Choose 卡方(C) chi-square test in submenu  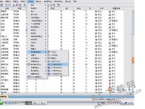(x=58, y=52)
